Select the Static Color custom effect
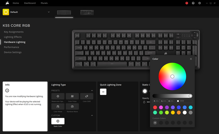The height and width of the screenshot is (134, 219). coord(58,121)
